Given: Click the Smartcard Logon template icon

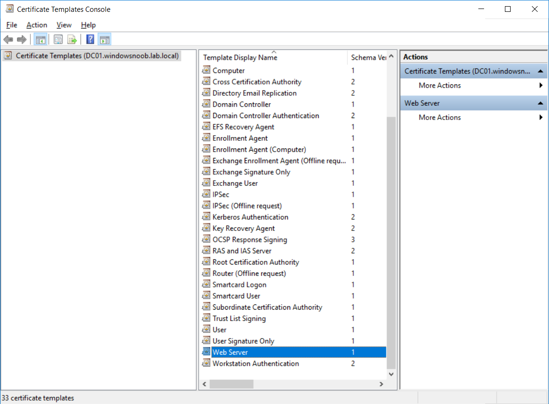Looking at the screenshot, I should tap(206, 285).
